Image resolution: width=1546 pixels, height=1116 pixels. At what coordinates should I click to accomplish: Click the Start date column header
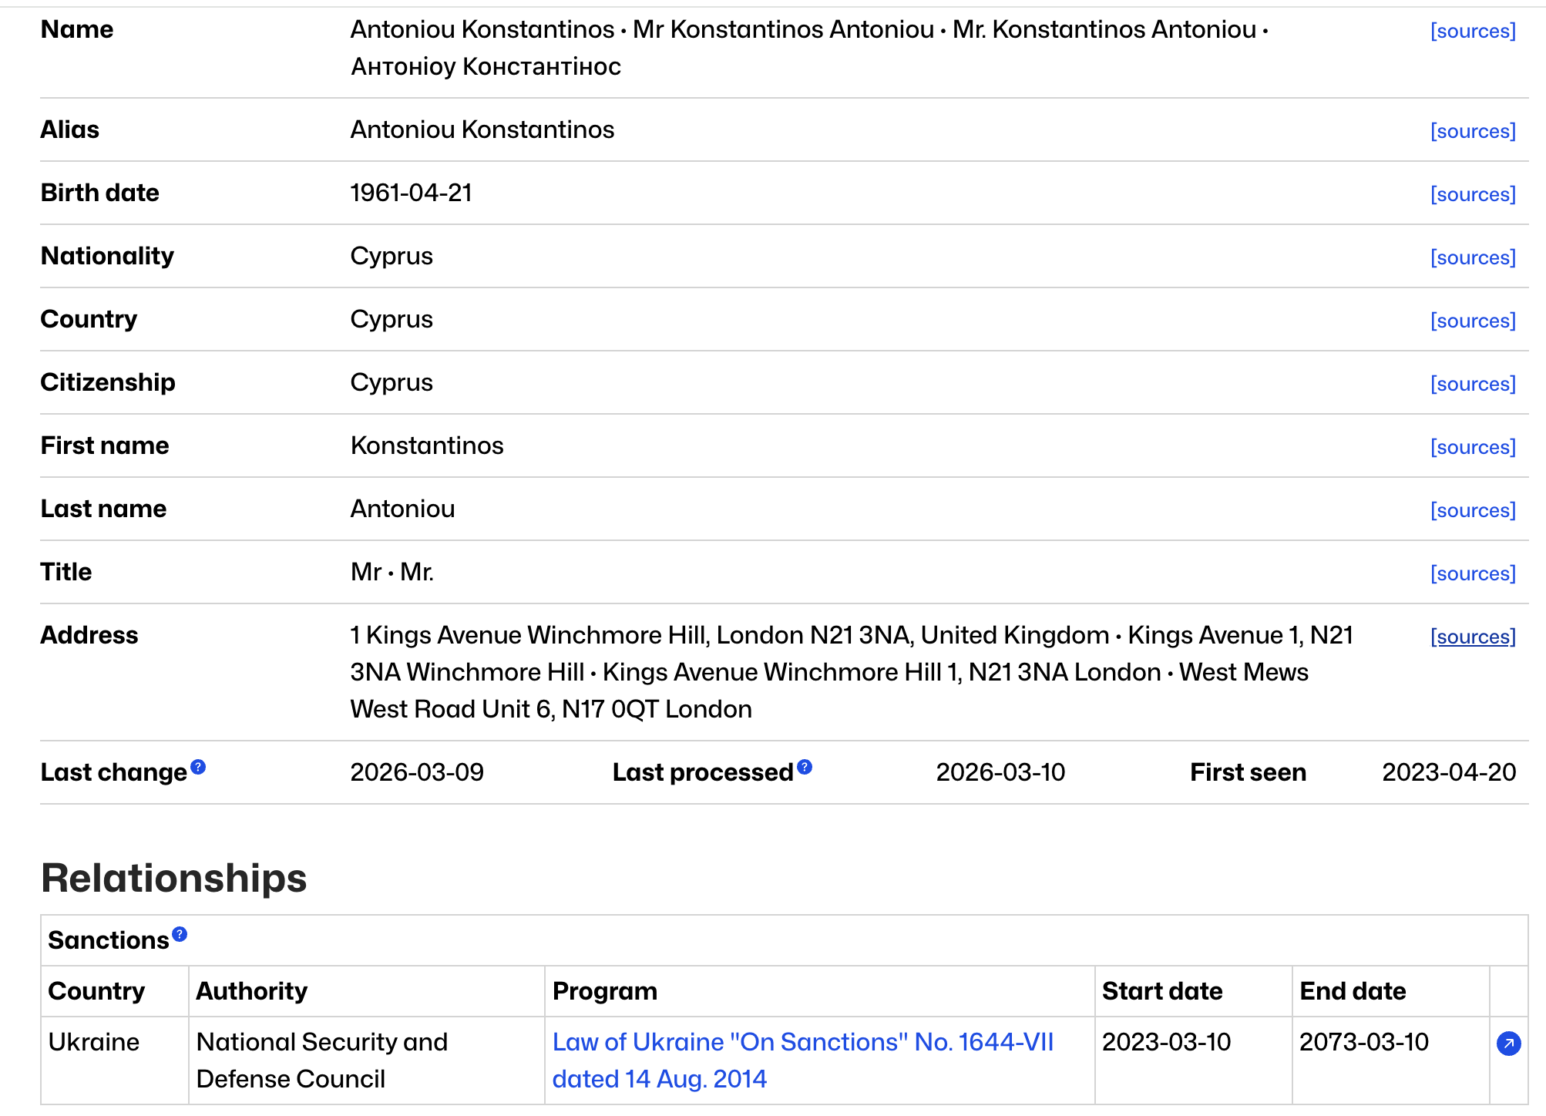1161,991
